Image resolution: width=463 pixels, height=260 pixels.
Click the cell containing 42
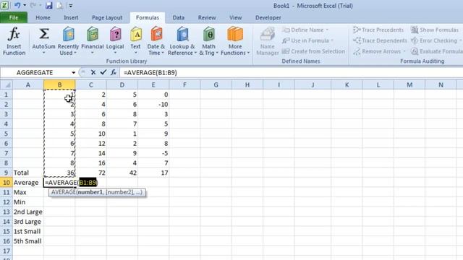tap(122, 173)
